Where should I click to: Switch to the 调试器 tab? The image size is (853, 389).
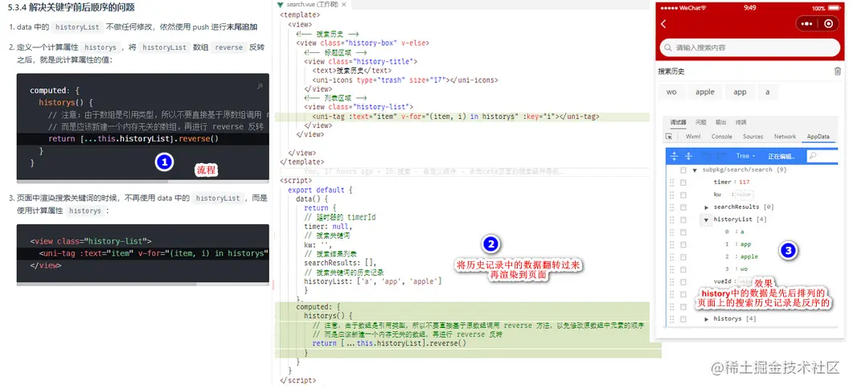(678, 122)
